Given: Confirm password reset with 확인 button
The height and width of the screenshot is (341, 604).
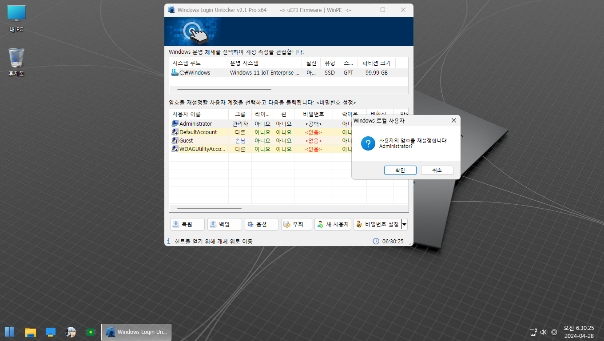Looking at the screenshot, I should coord(400,170).
